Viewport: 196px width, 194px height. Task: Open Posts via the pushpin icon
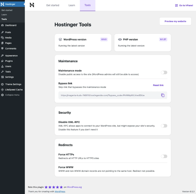click(2, 32)
